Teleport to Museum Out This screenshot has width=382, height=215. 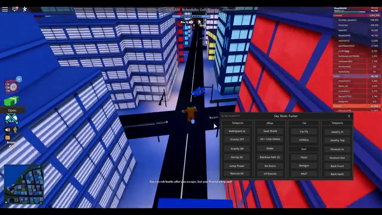coord(337,158)
